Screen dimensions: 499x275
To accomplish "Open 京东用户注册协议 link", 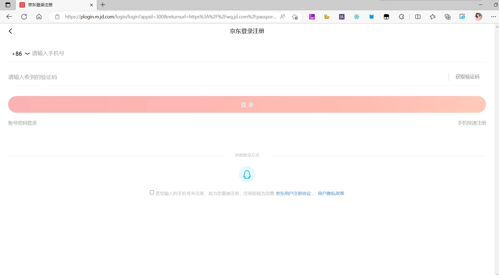I will 293,194.
